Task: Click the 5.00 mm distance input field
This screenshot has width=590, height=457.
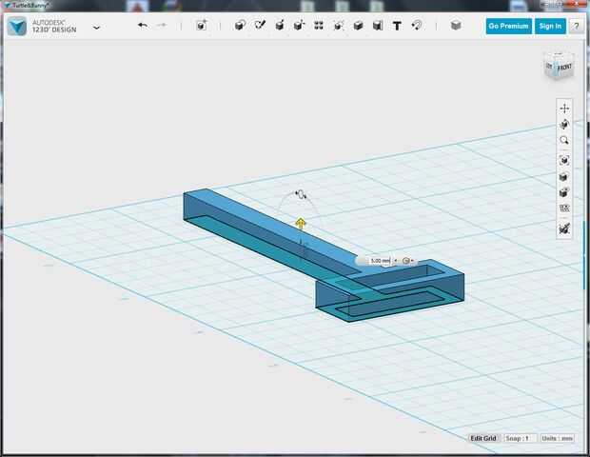Action: (380, 261)
